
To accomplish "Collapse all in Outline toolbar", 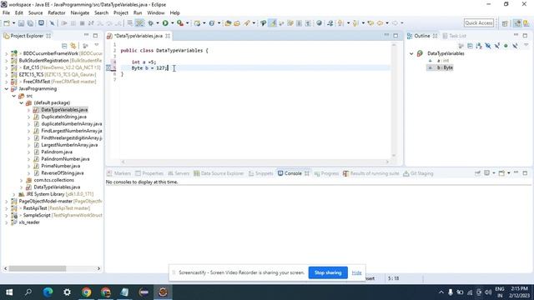I will [x=470, y=46].
